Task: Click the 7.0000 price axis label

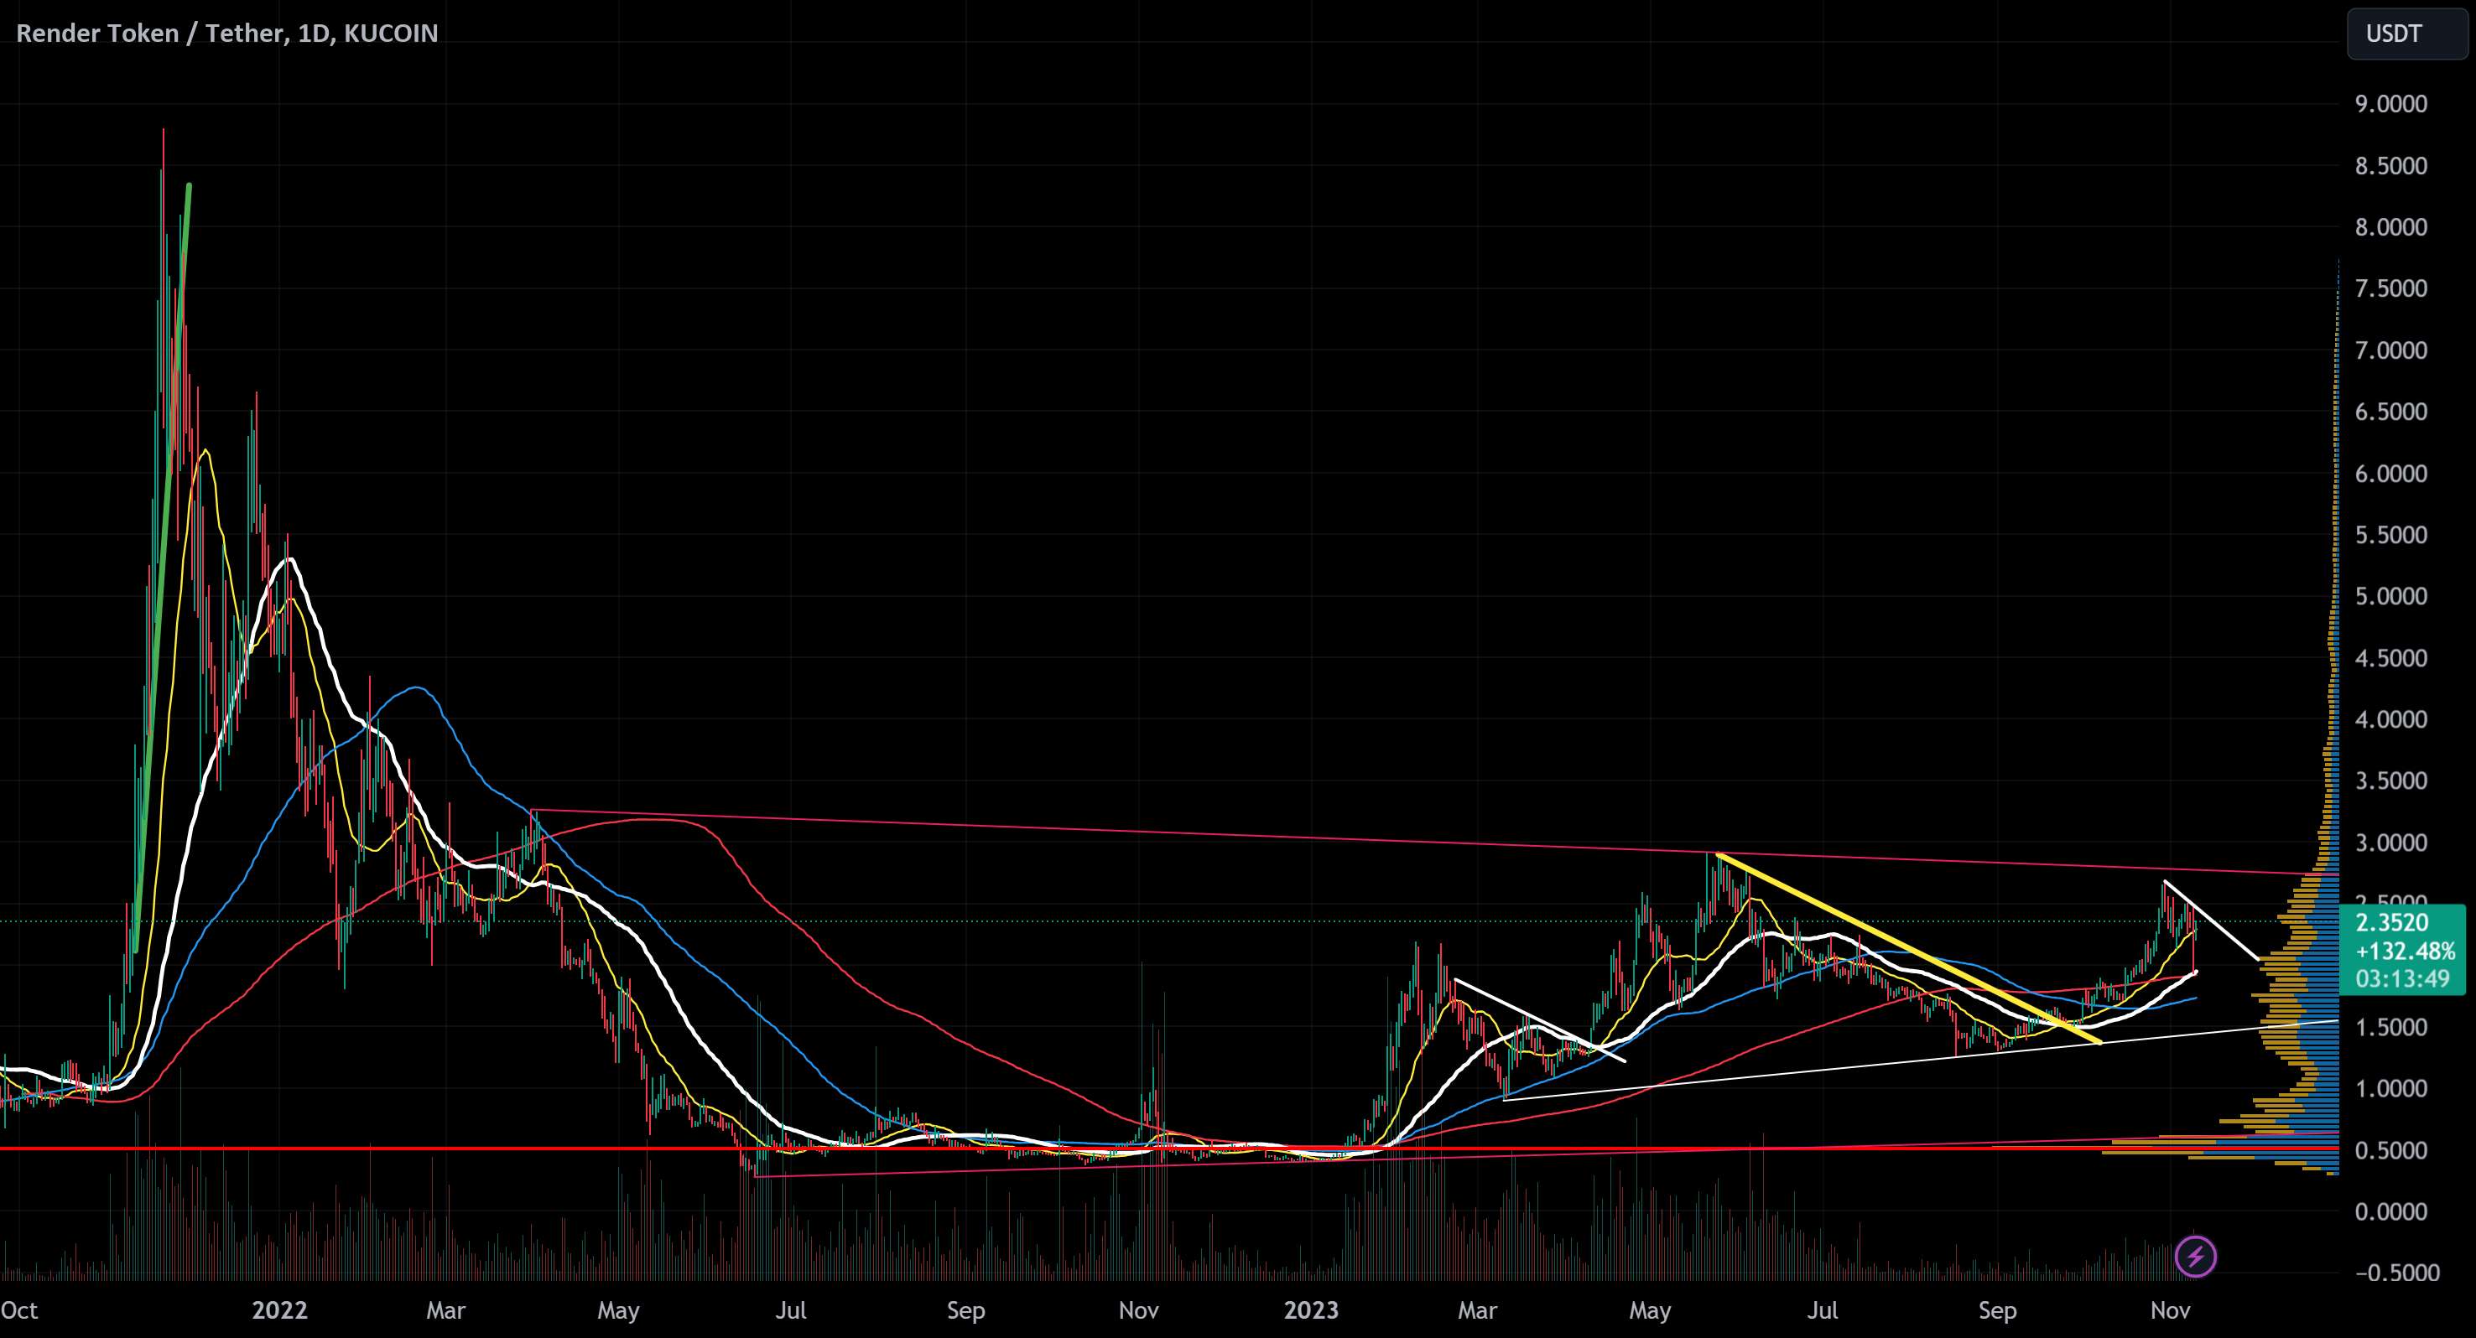Action: 2390,350
